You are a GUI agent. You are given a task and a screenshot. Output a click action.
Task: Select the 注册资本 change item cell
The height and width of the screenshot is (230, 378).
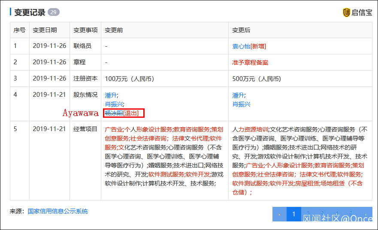pyautogui.click(x=85, y=78)
